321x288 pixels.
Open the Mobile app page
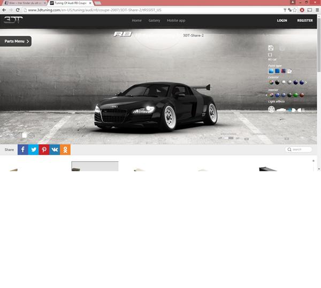click(x=176, y=20)
